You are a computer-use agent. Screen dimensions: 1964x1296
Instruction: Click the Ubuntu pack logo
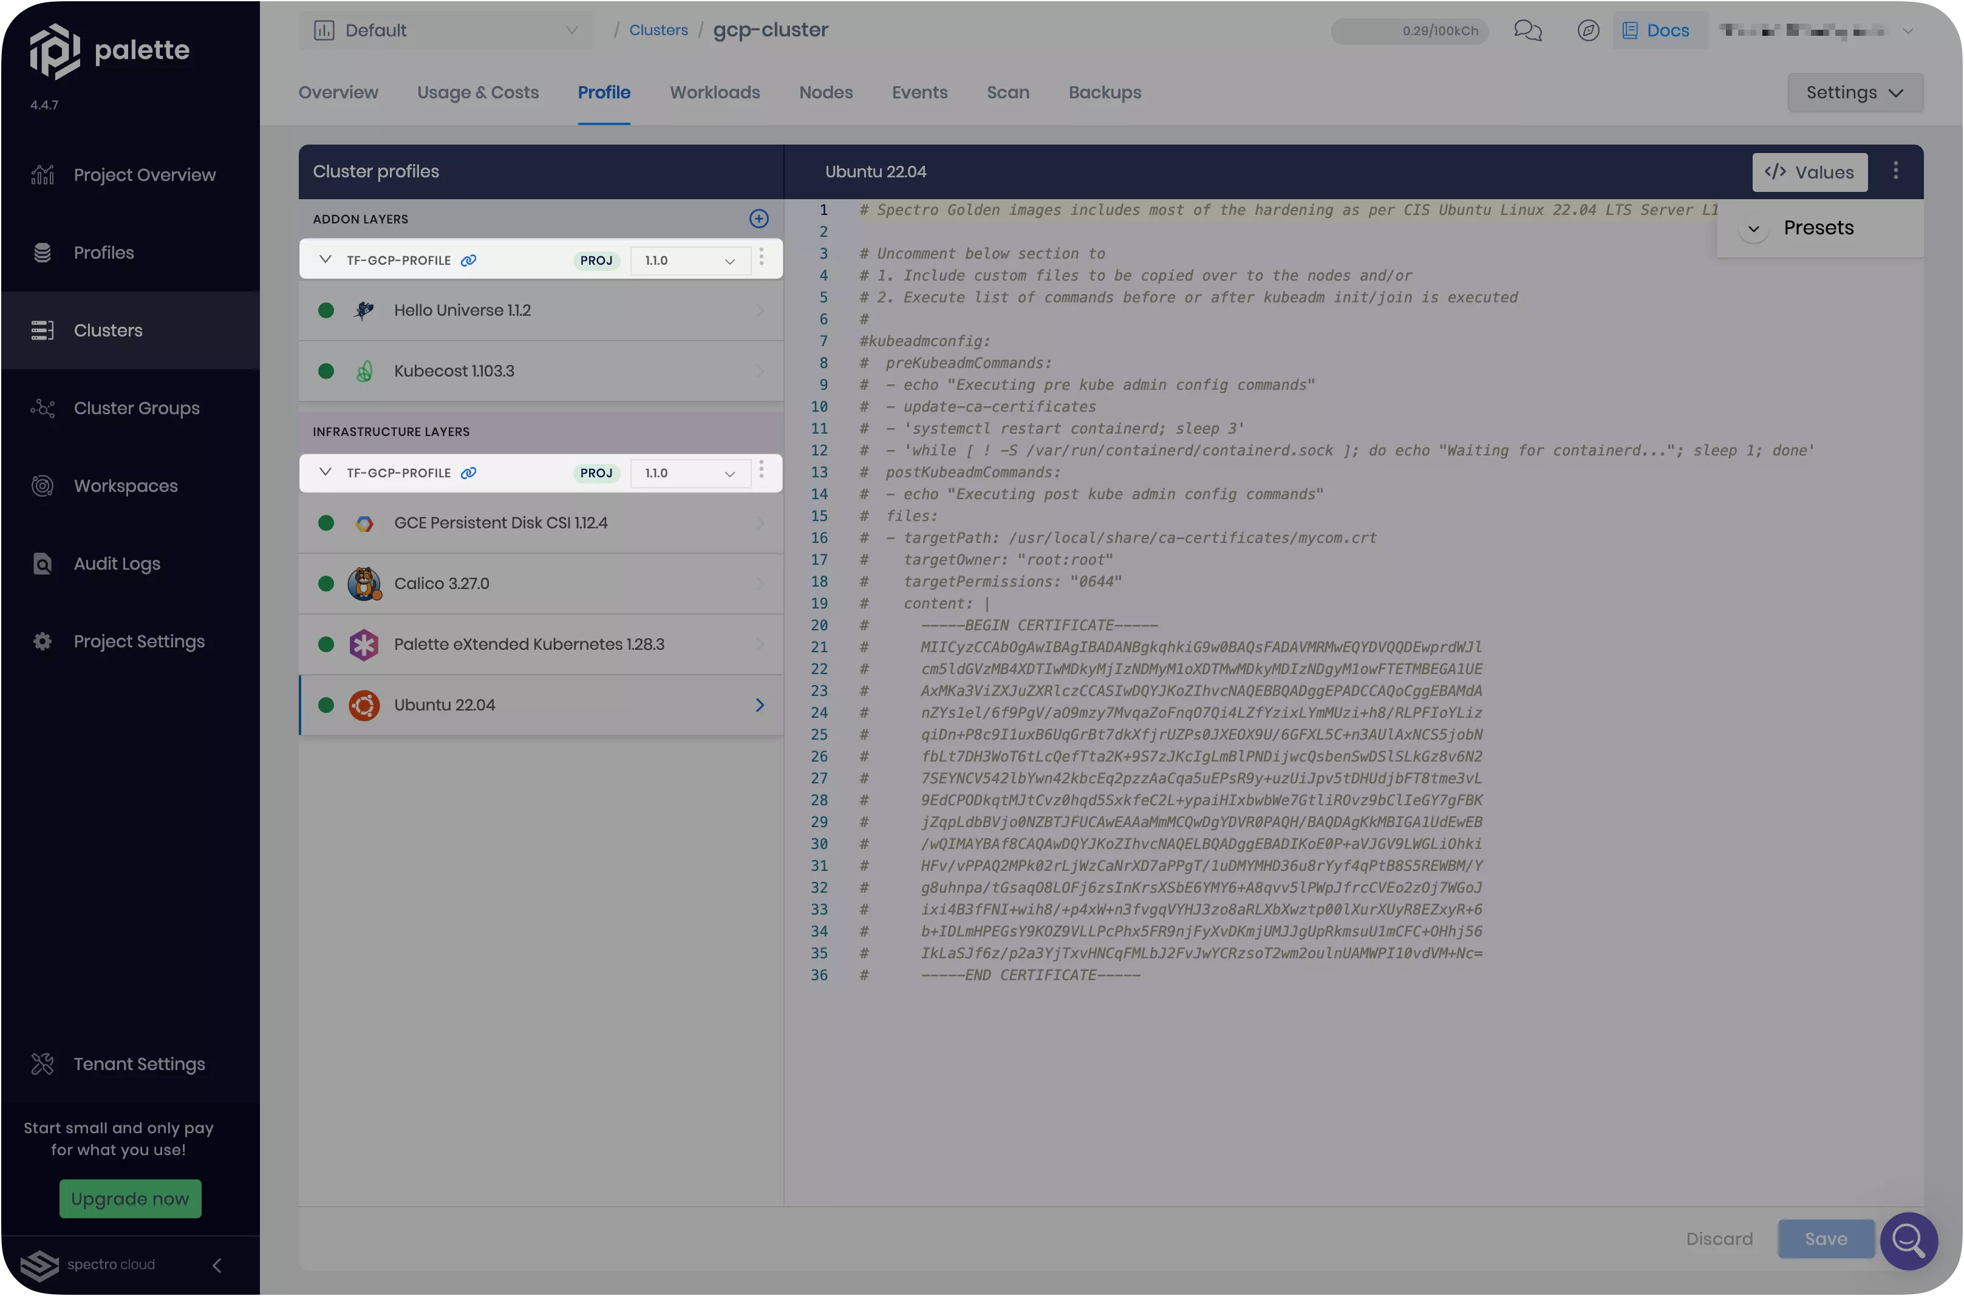click(364, 705)
